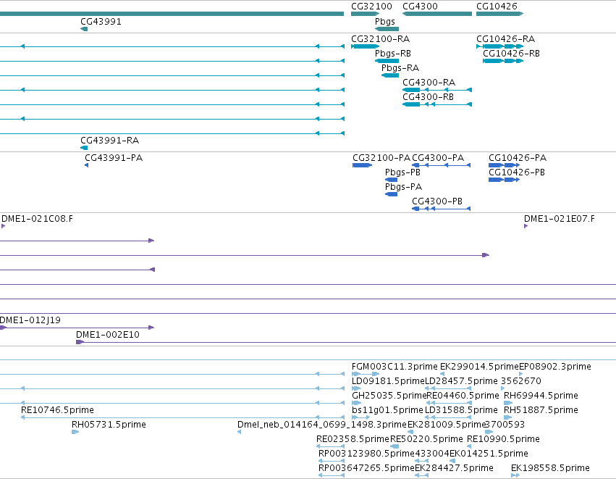Select the CG32100 gene feature

[365, 14]
